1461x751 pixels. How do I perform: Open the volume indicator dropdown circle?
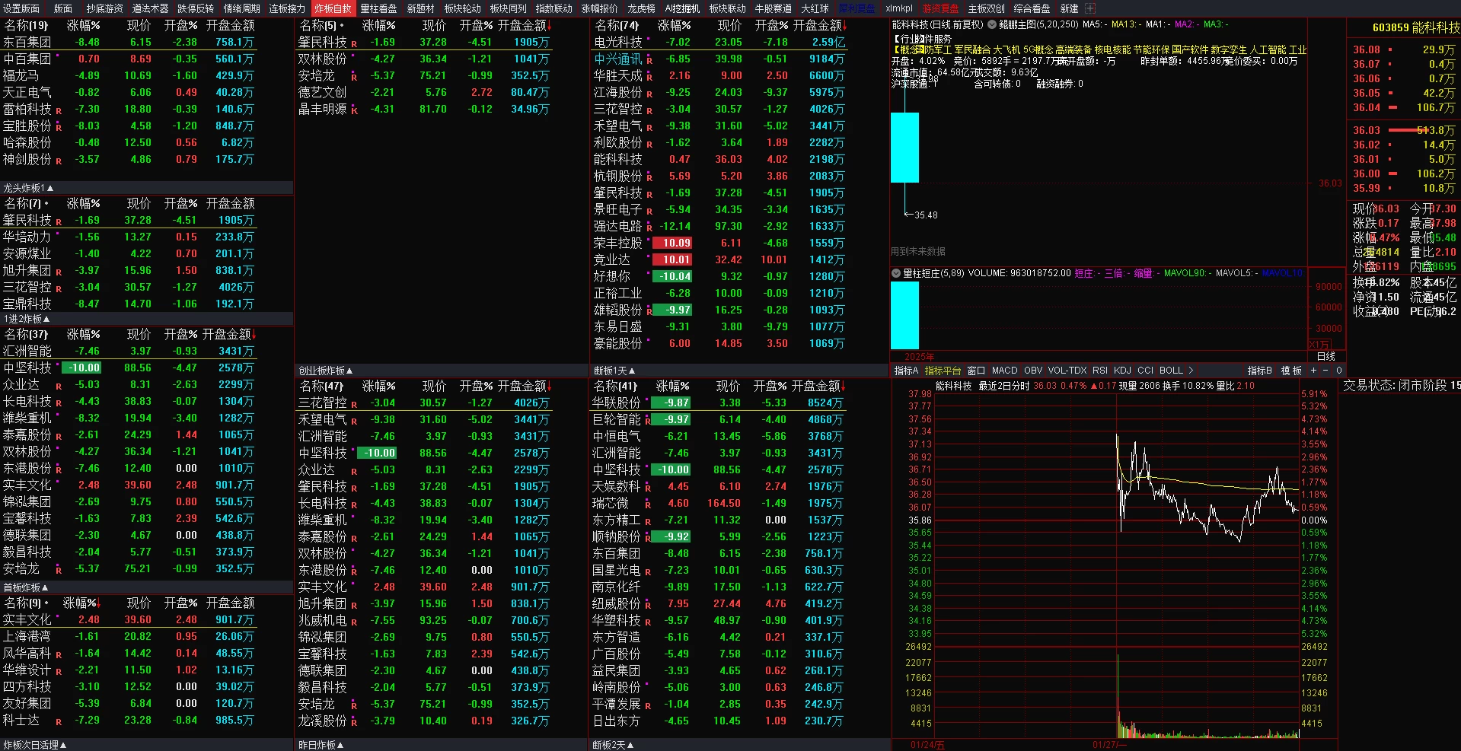point(896,273)
